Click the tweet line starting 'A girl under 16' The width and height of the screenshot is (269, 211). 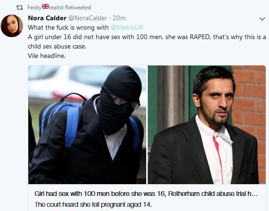tap(147, 37)
